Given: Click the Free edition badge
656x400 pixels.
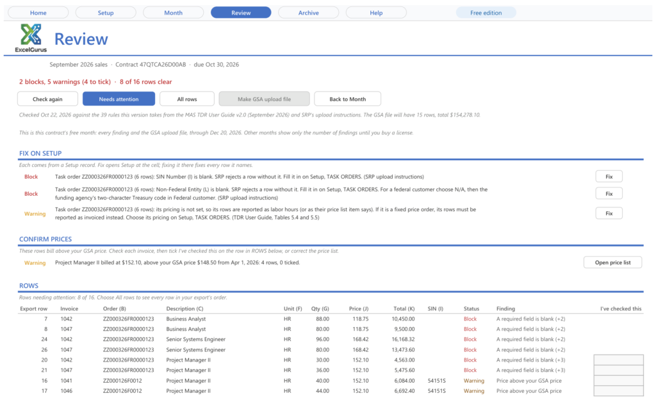Looking at the screenshot, I should click(486, 13).
